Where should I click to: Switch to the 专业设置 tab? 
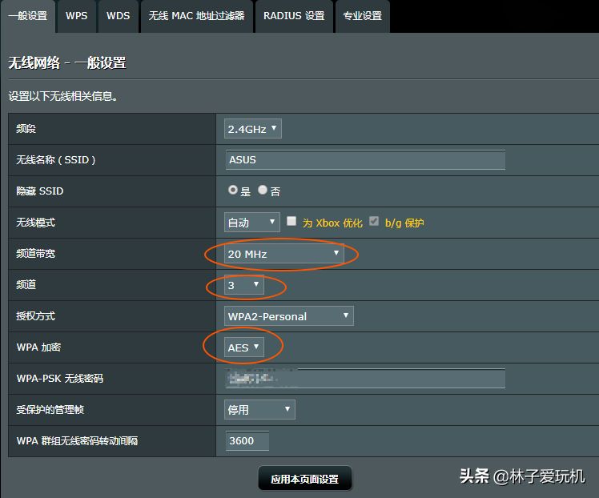[363, 16]
